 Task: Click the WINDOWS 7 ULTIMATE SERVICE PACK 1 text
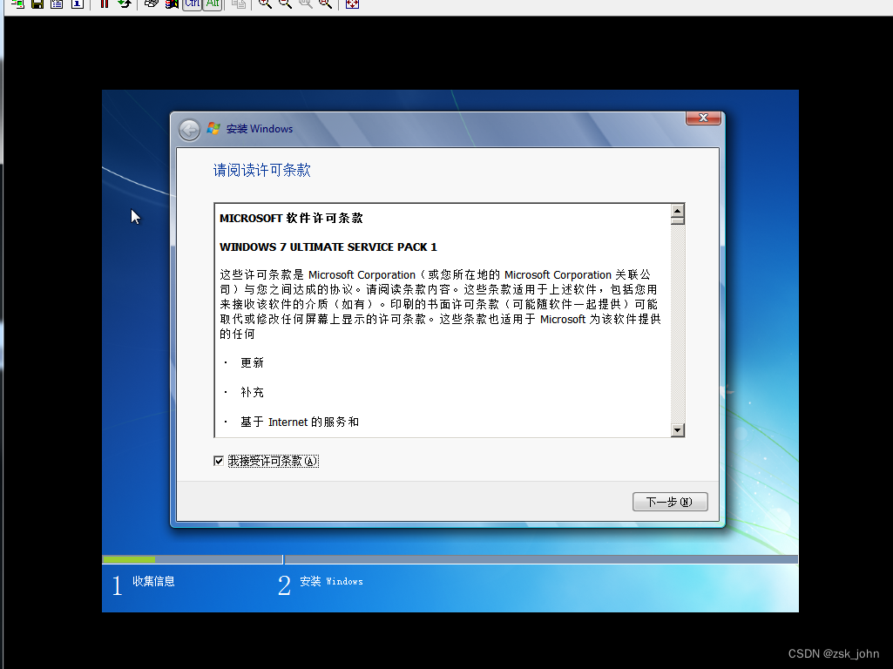(328, 247)
